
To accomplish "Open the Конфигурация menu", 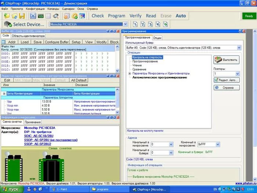I will tap(35, 9).
